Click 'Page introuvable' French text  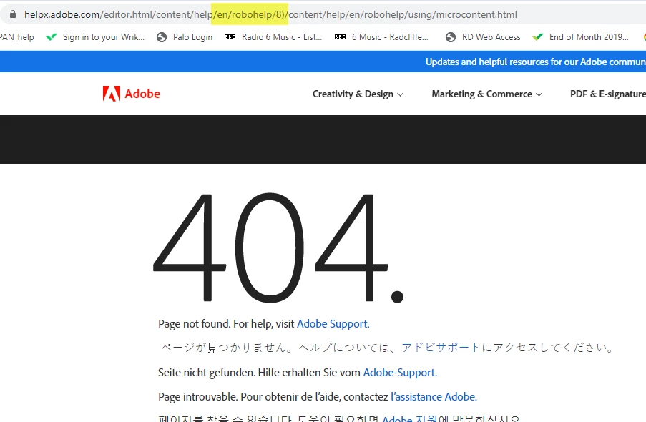point(197,397)
